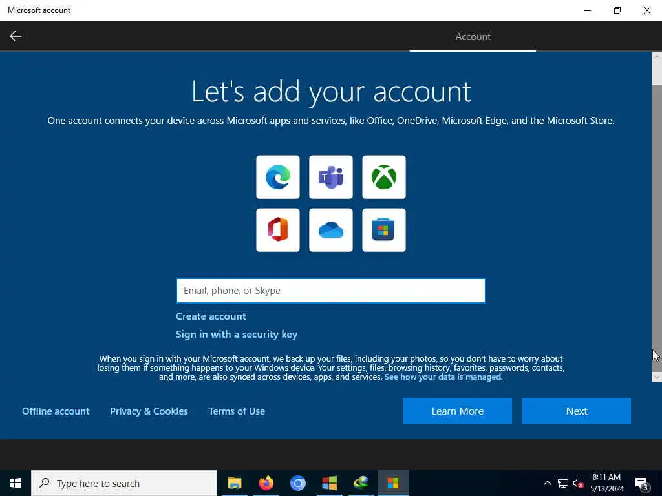Click the search magnifier icon in taskbar
This screenshot has height=496, width=662.
(x=44, y=483)
